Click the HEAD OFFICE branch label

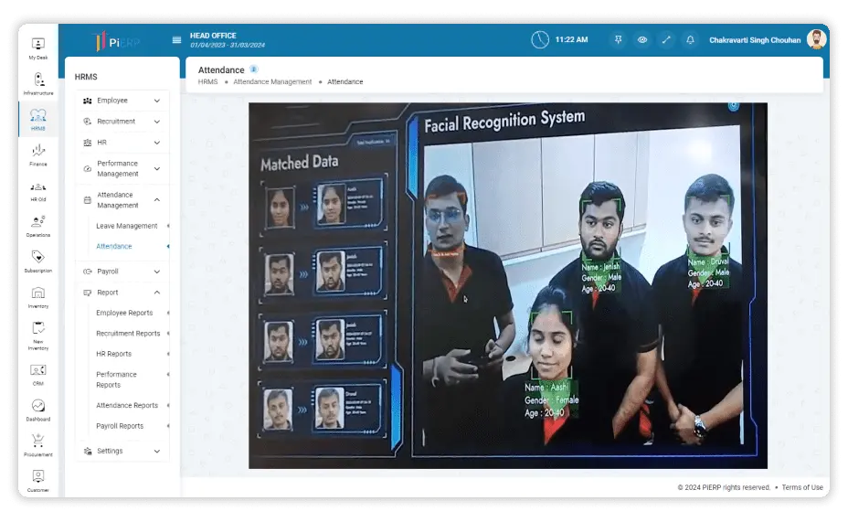[x=213, y=36]
